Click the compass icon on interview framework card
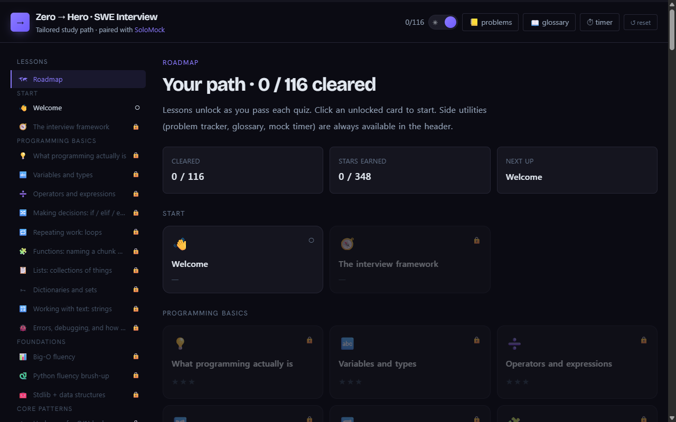The width and height of the screenshot is (676, 422). 347,244
